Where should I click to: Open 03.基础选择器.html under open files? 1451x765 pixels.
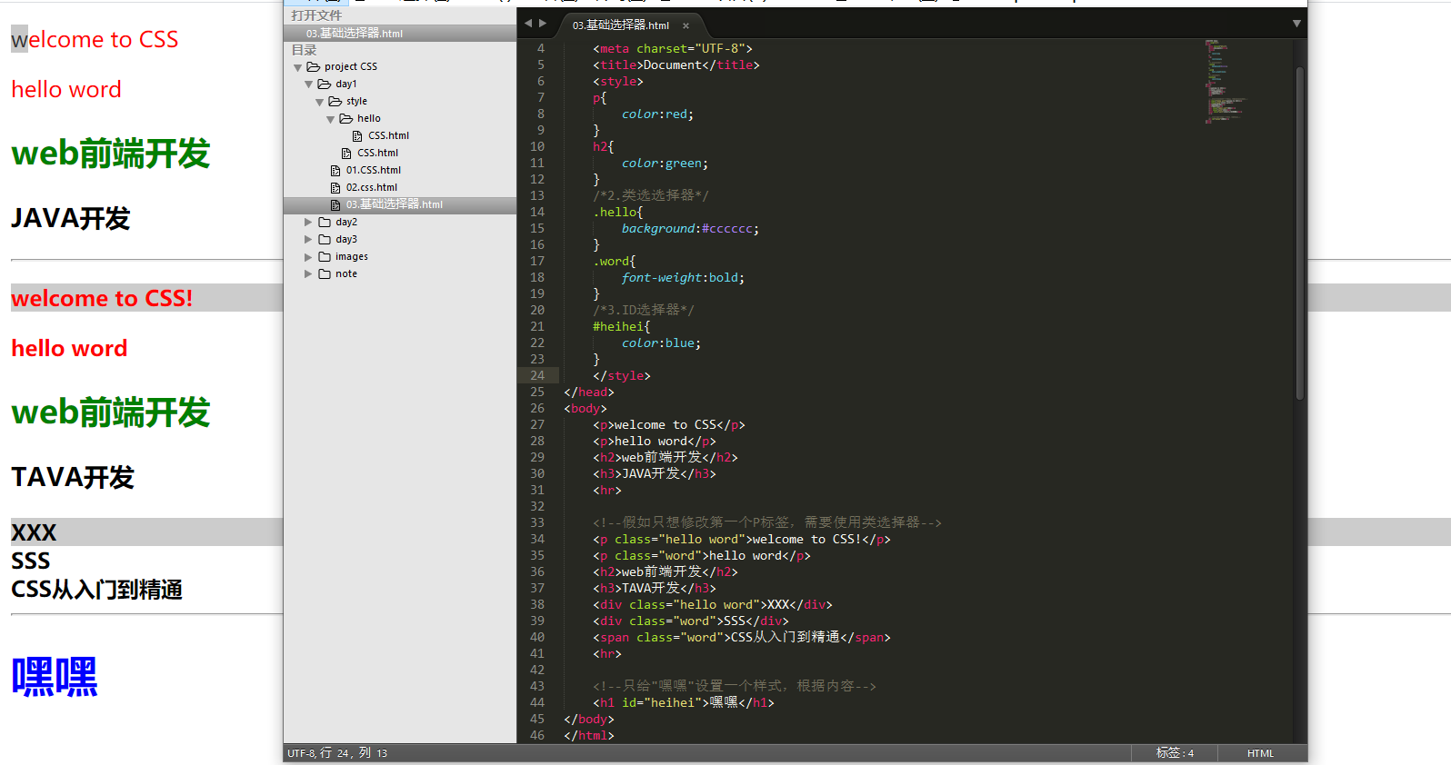point(400,34)
